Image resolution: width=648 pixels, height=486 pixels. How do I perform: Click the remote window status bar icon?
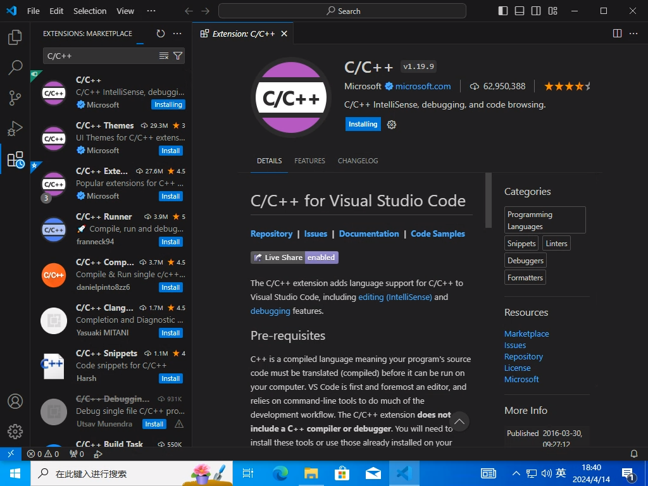10,454
